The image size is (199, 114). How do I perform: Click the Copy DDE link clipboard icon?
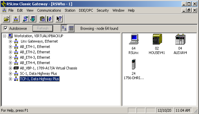click(42, 19)
